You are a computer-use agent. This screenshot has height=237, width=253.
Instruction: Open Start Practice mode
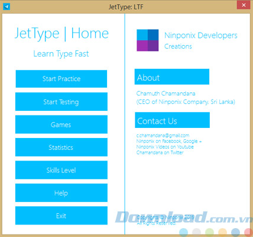(61, 79)
